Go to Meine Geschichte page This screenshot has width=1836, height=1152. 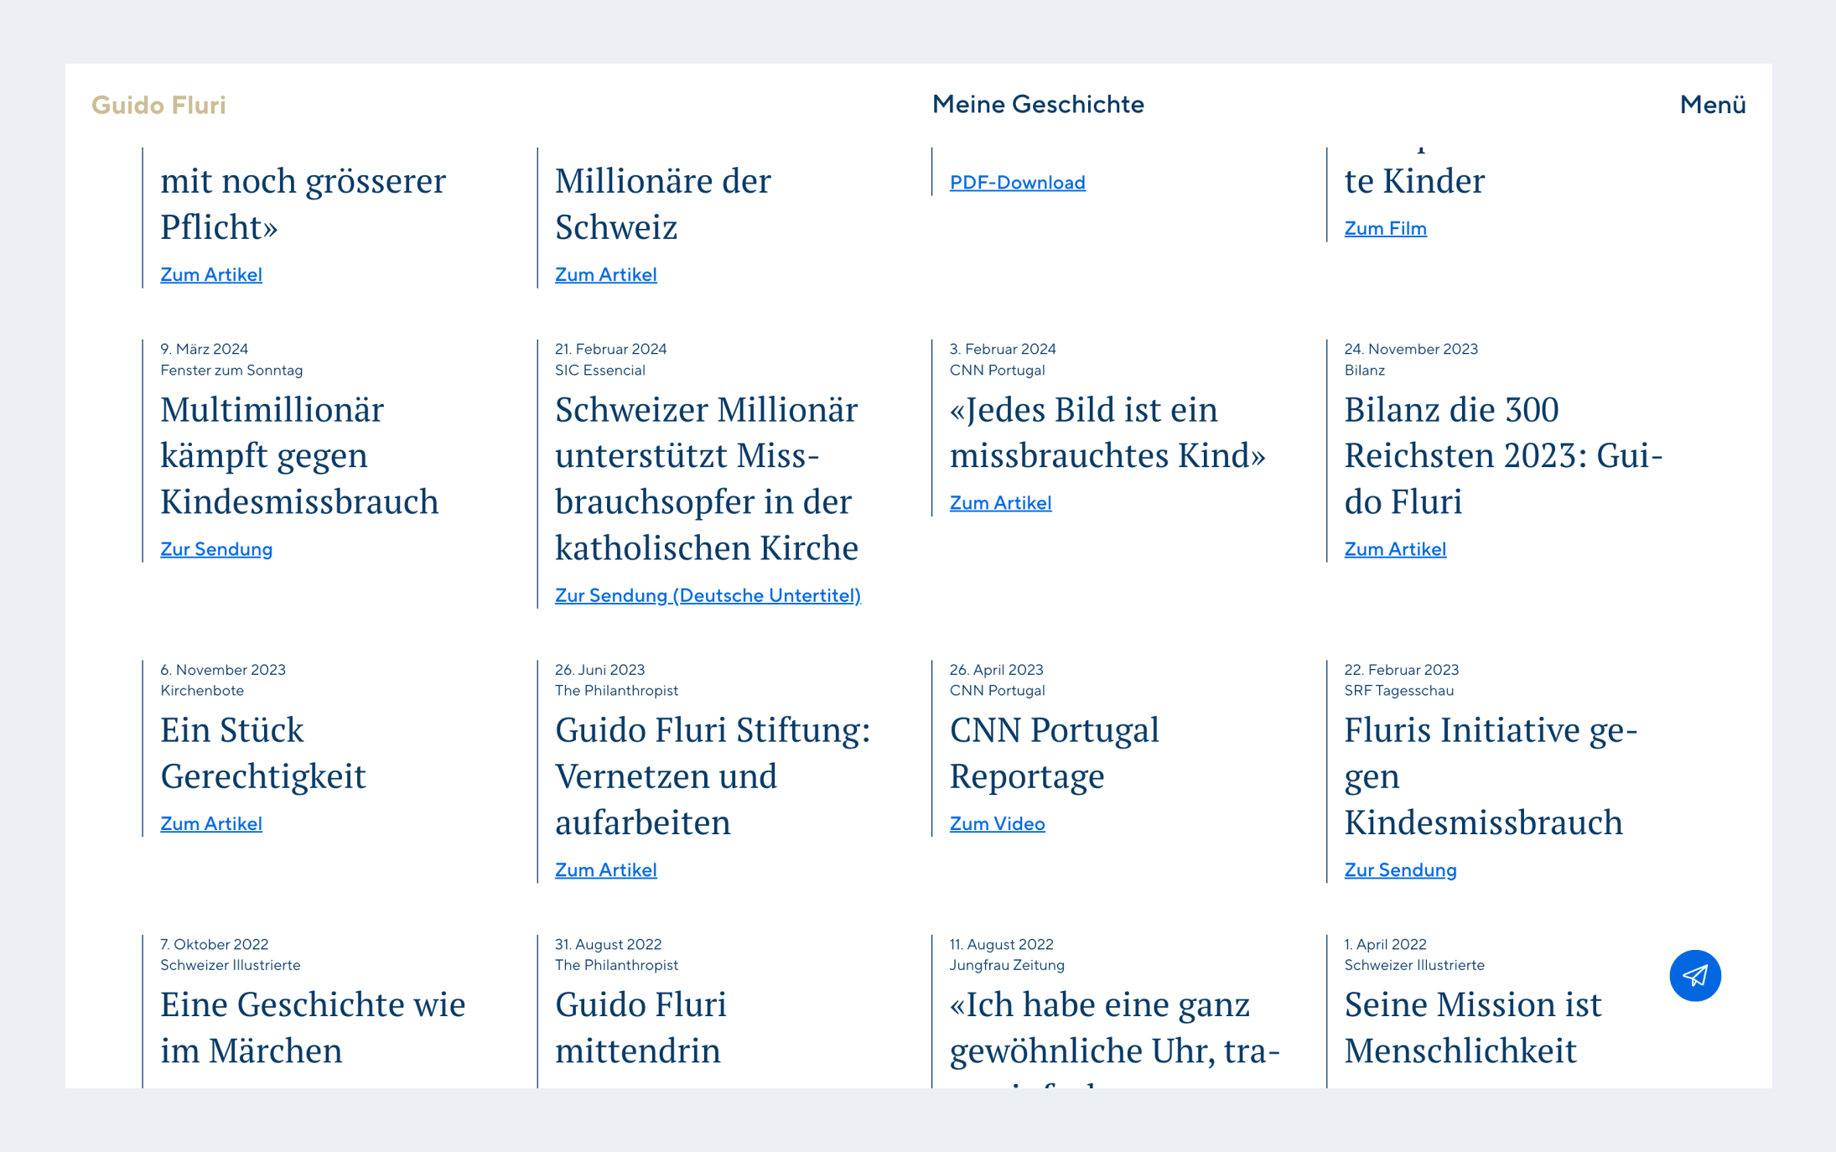tap(1038, 104)
